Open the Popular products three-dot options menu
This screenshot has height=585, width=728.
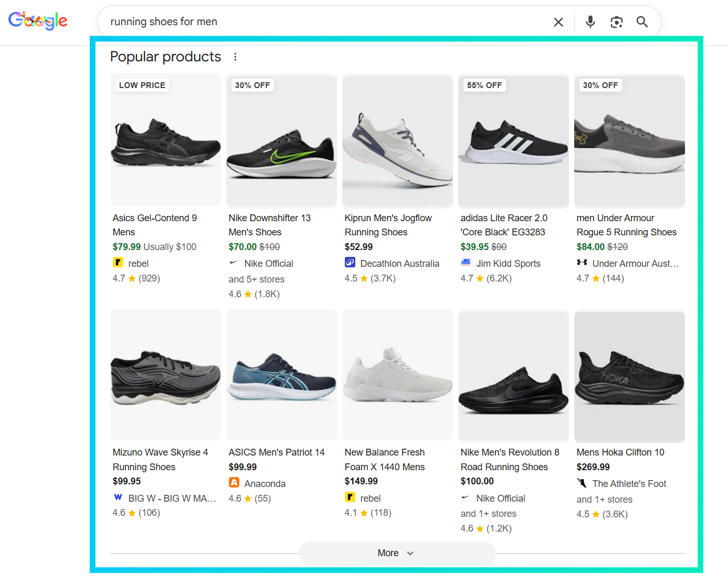[x=235, y=56]
